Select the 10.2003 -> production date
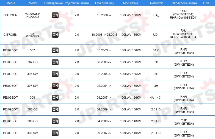215x139 pixels. pos(104,50)
